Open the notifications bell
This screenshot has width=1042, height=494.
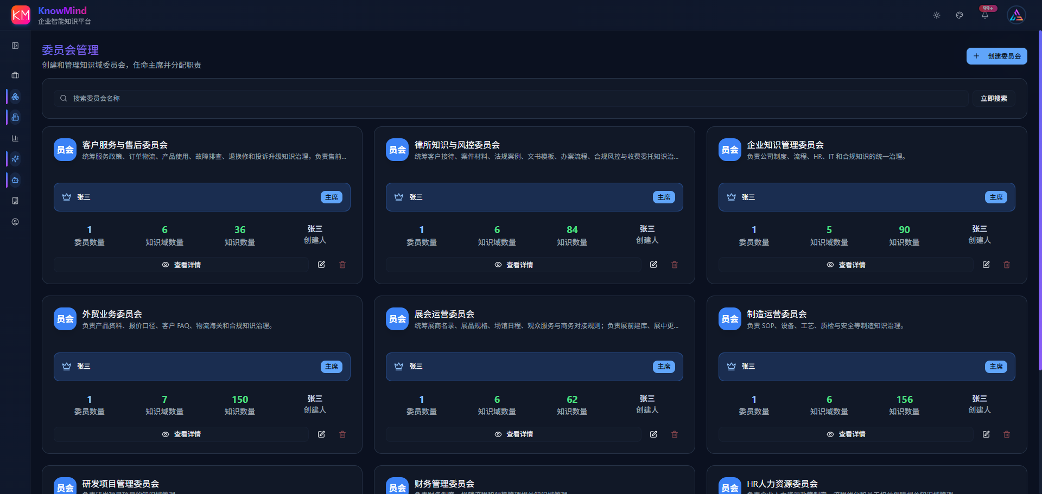point(985,16)
